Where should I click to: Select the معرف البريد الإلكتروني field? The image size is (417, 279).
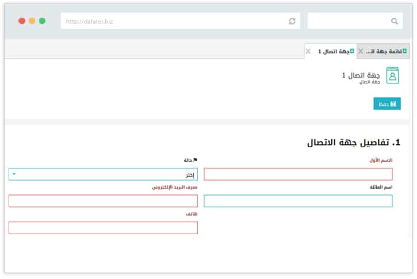103,201
